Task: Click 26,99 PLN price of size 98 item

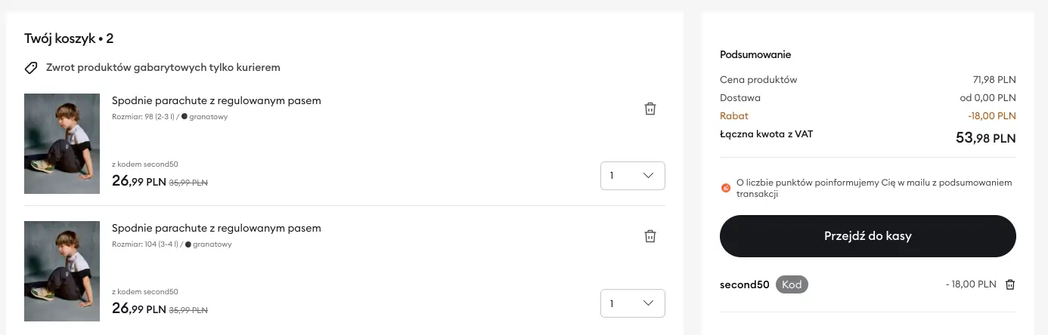Action: [x=138, y=181]
